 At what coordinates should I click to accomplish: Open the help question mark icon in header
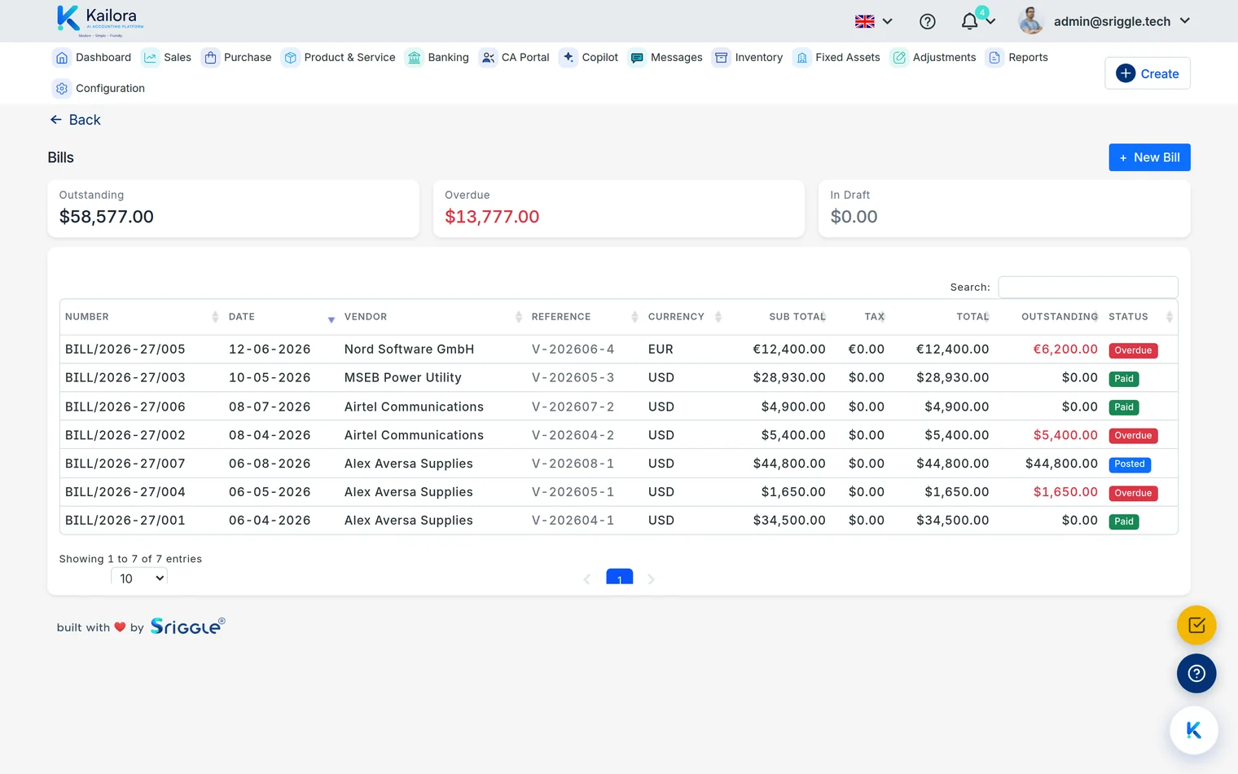[x=927, y=22]
